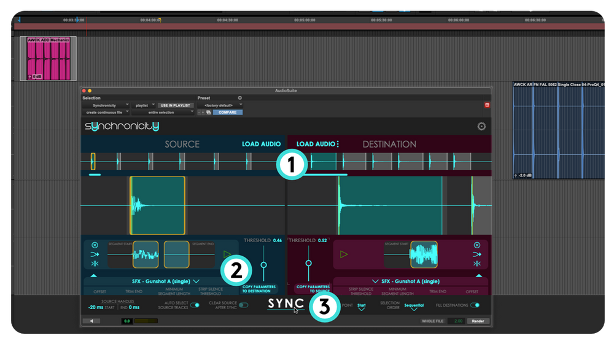Click the destination merge arrows icon
This screenshot has width=614, height=346.
(x=476, y=254)
